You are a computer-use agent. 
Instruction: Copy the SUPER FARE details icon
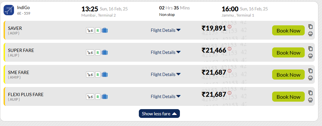(310, 49)
